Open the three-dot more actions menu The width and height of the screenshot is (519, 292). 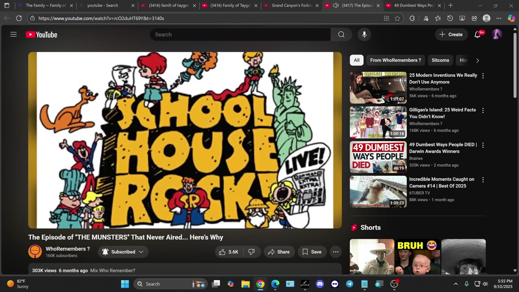tap(335, 252)
